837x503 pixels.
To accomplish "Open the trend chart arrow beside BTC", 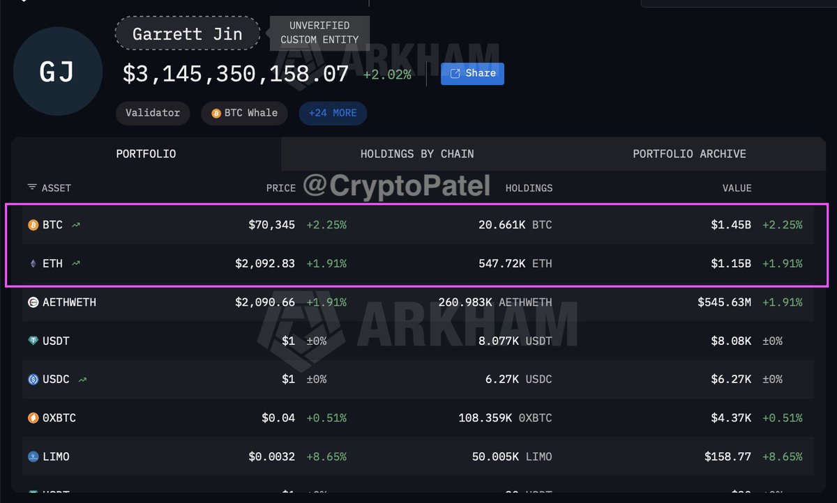I will [x=75, y=225].
